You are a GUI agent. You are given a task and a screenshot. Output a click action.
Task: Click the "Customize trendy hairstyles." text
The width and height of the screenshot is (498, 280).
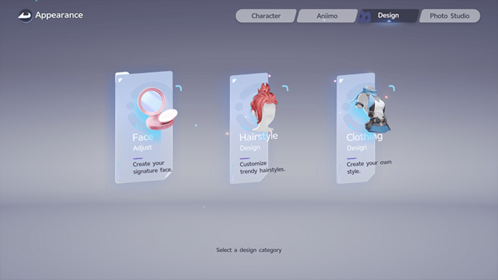[263, 167]
